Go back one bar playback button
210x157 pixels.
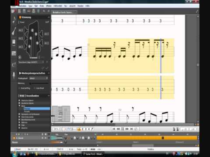(118, 129)
